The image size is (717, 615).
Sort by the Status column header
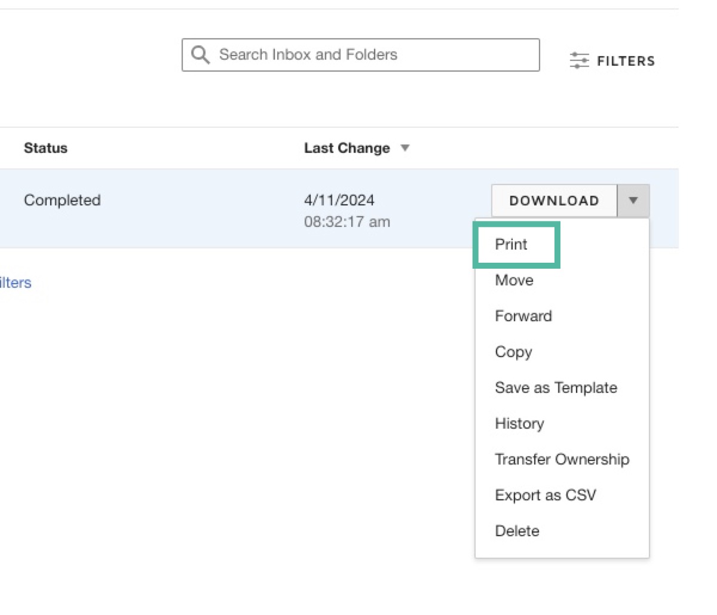pyautogui.click(x=45, y=148)
